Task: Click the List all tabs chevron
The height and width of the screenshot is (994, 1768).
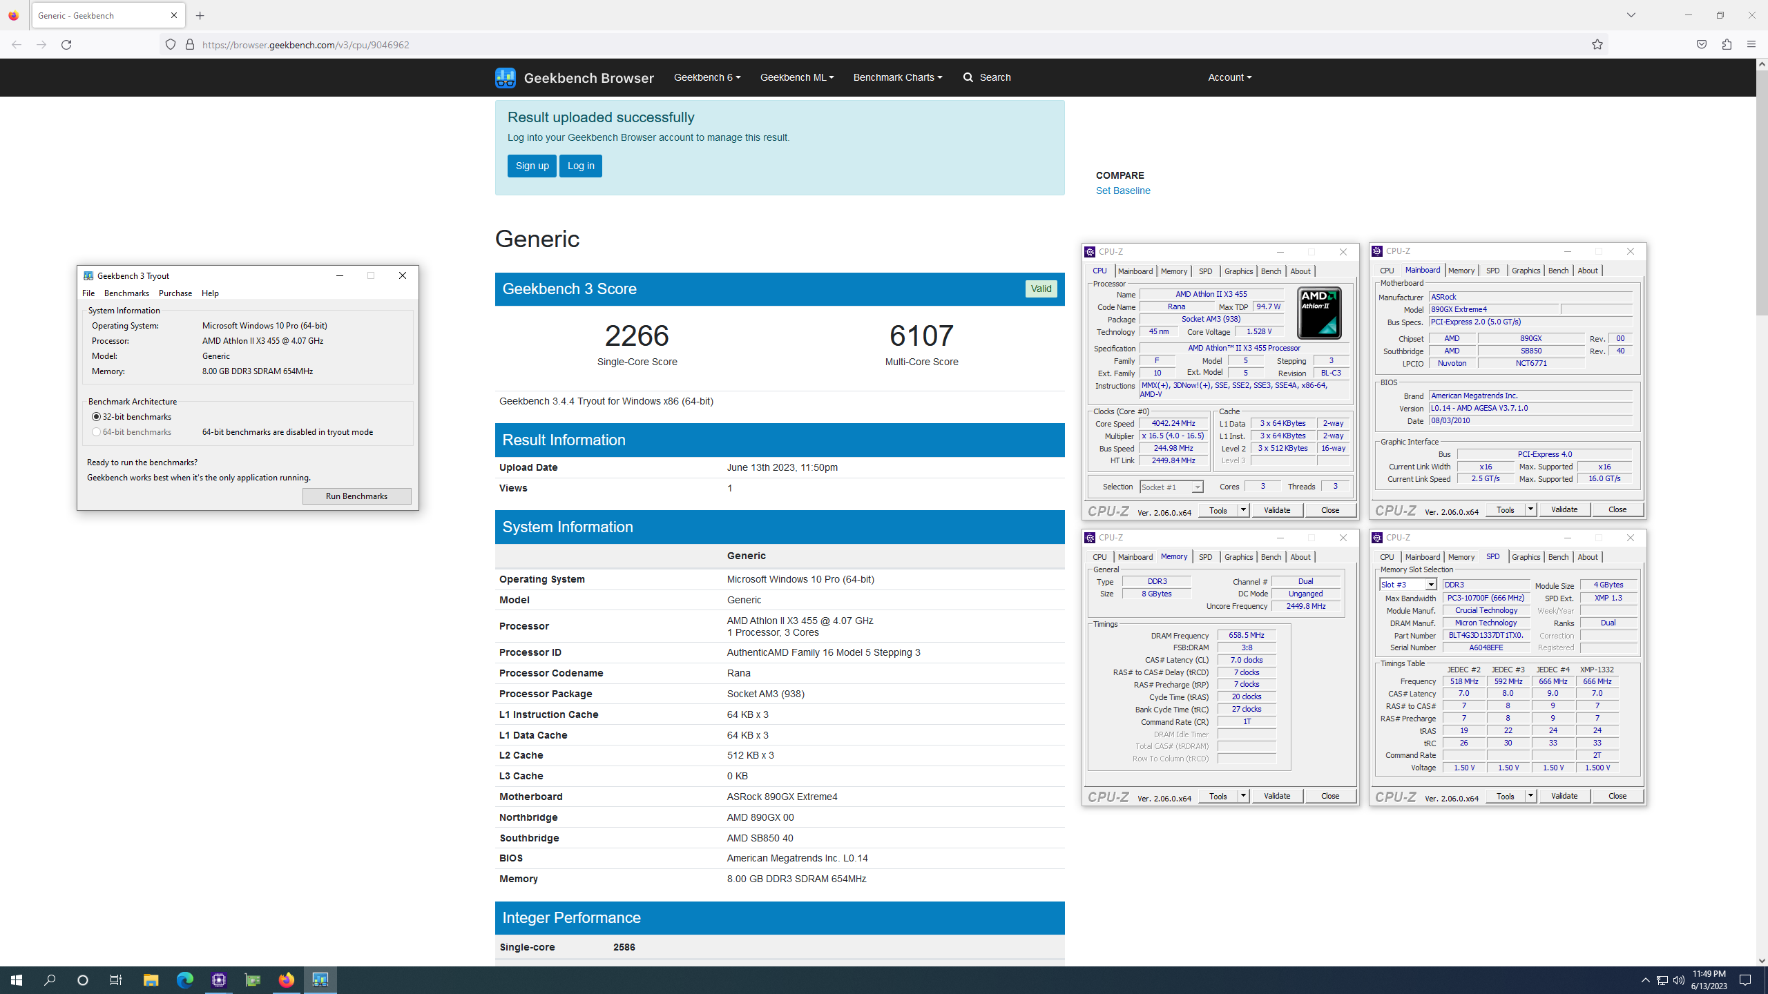Action: click(1631, 15)
